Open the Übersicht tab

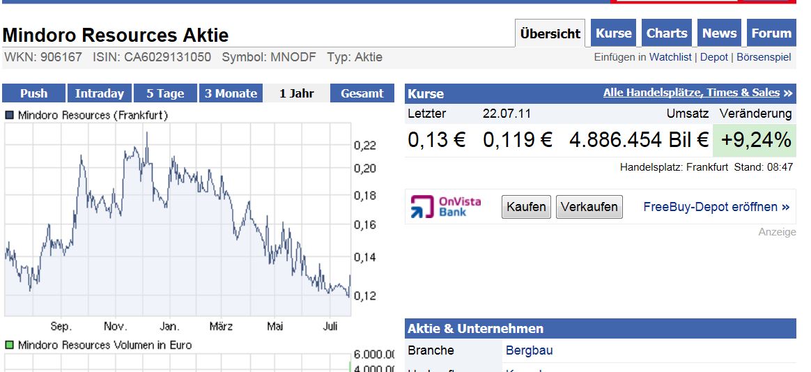click(550, 33)
